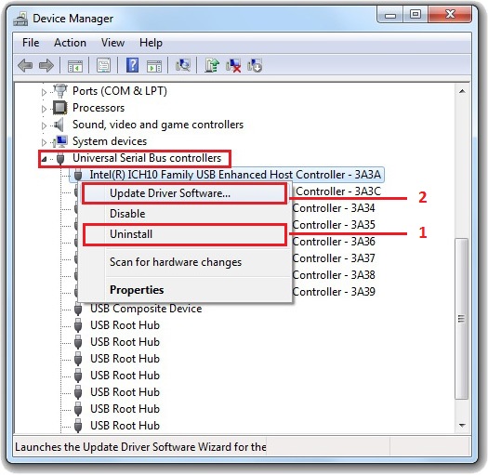
Task: Choose Properties in the context menu
Action: 137,290
